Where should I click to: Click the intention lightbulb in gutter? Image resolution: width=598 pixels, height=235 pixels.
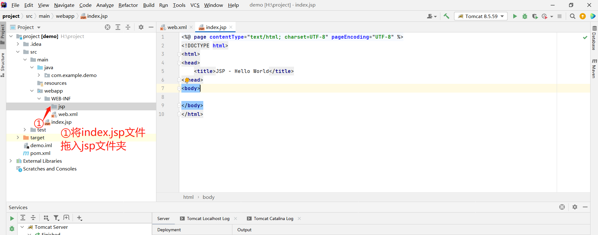pyautogui.click(x=187, y=80)
